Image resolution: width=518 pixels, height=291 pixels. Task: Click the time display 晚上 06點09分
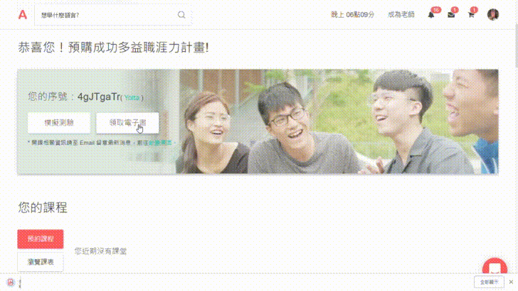tap(352, 14)
